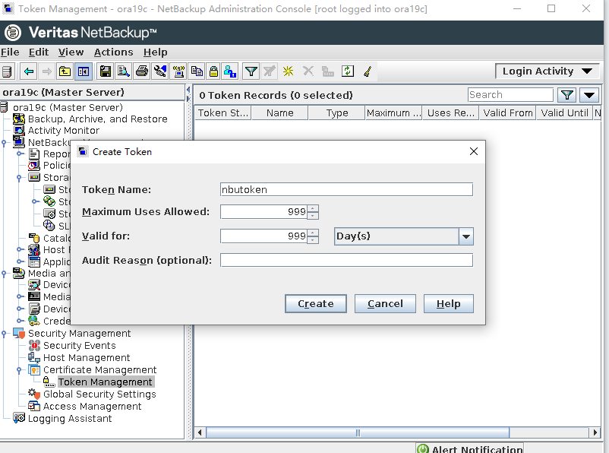609x453 pixels.
Task: Click the print toolbar icon
Action: (x=140, y=71)
